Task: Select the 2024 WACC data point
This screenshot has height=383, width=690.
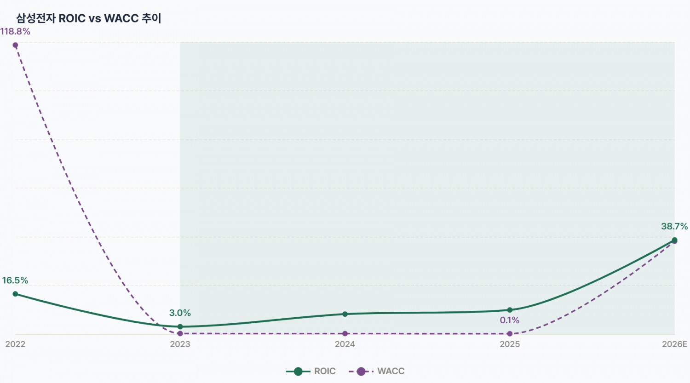Action: [345, 333]
